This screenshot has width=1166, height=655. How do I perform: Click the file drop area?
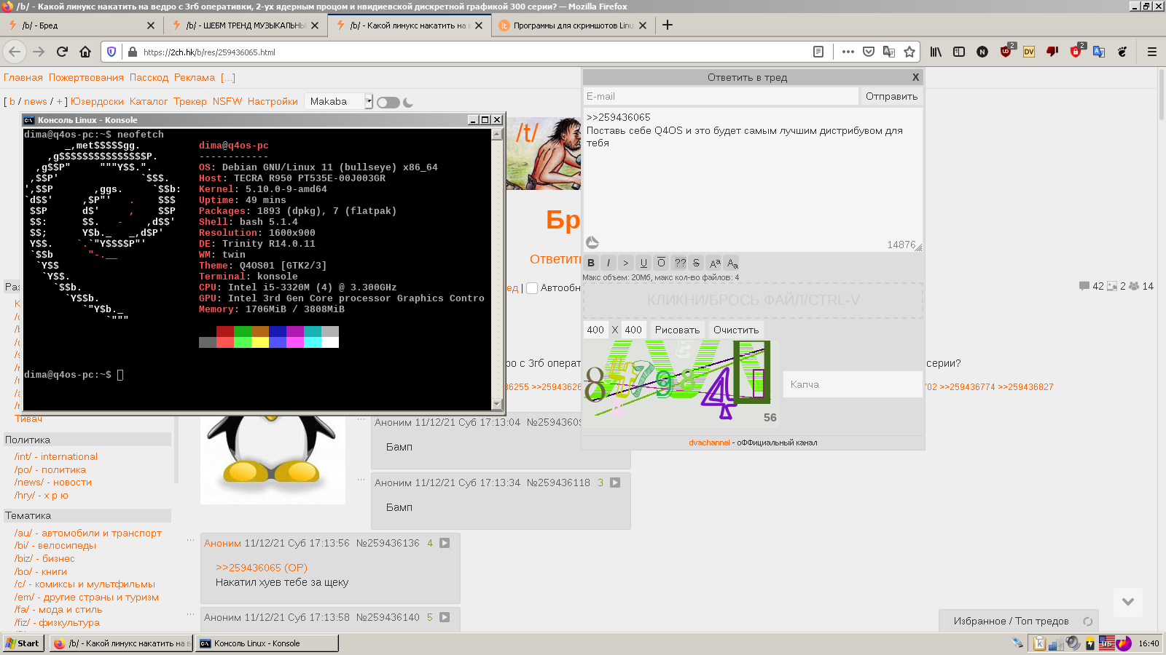(754, 300)
